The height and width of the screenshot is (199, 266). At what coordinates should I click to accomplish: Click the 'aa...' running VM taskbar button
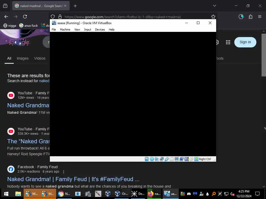[x=170, y=194]
